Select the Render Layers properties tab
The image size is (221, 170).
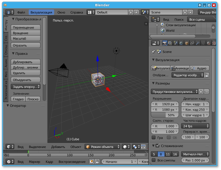pyautogui.click(x=170, y=43)
